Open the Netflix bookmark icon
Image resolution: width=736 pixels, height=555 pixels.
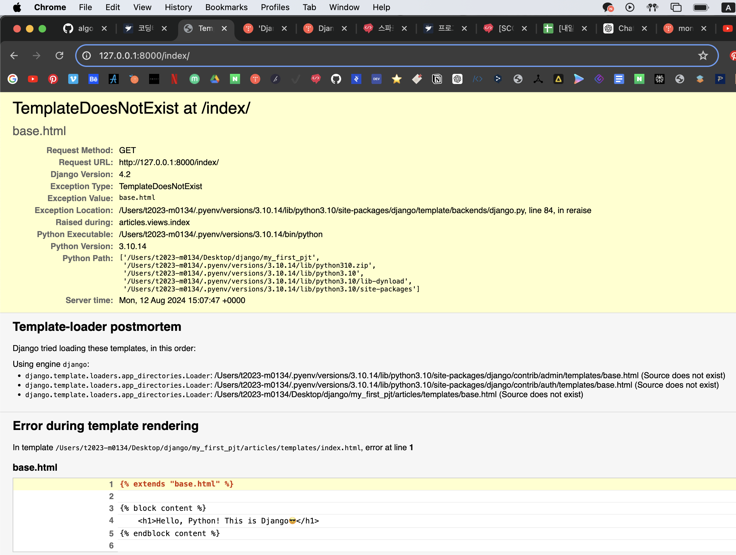tap(174, 79)
